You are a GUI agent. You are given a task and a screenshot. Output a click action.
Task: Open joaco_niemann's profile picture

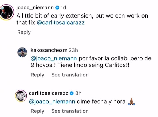point(7,12)
